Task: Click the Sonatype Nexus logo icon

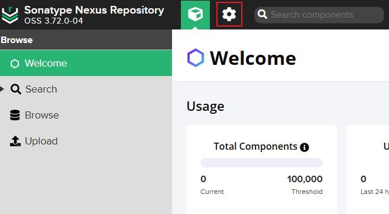Action: [x=10, y=15]
